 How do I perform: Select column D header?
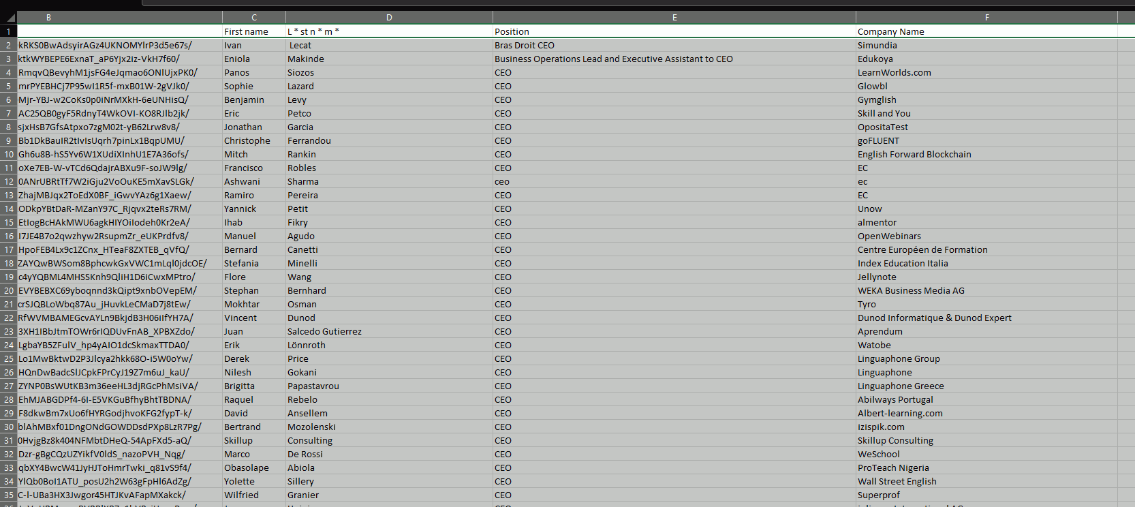[x=389, y=18]
